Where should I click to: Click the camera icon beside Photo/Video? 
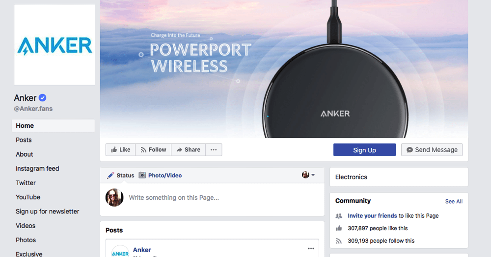click(x=142, y=175)
